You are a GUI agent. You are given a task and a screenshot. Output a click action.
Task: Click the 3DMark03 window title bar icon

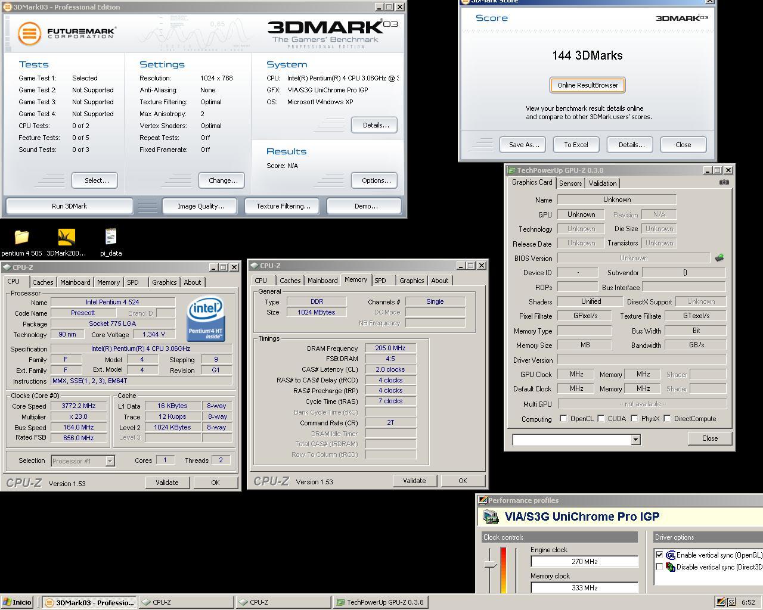7,7
